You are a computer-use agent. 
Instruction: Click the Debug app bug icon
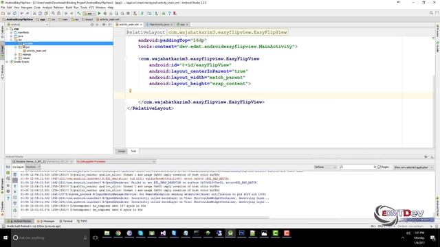(x=105, y=14)
